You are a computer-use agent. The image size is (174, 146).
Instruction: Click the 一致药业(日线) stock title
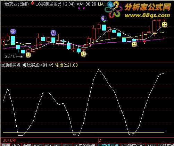(x=15, y=4)
